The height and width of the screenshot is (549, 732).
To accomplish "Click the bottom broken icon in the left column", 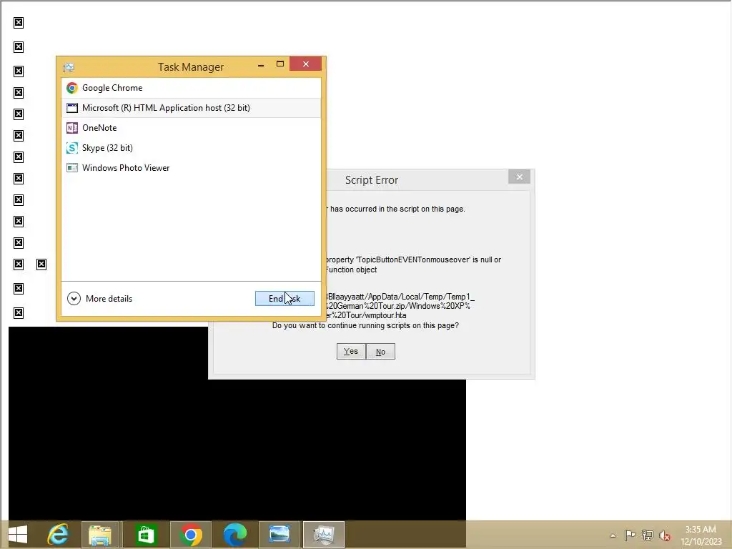I will 19,313.
